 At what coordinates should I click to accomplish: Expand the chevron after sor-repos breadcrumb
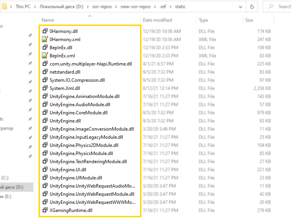pyautogui.click(x=116, y=7)
